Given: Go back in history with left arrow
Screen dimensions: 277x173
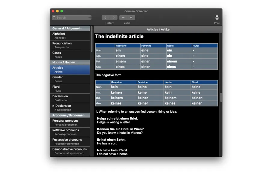Looking at the screenshot, I should [x=105, y=17].
